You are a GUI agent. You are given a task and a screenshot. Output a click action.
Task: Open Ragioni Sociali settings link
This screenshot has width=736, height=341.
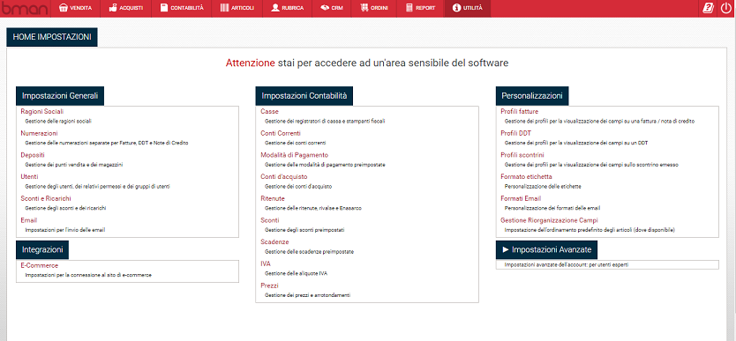[42, 112]
